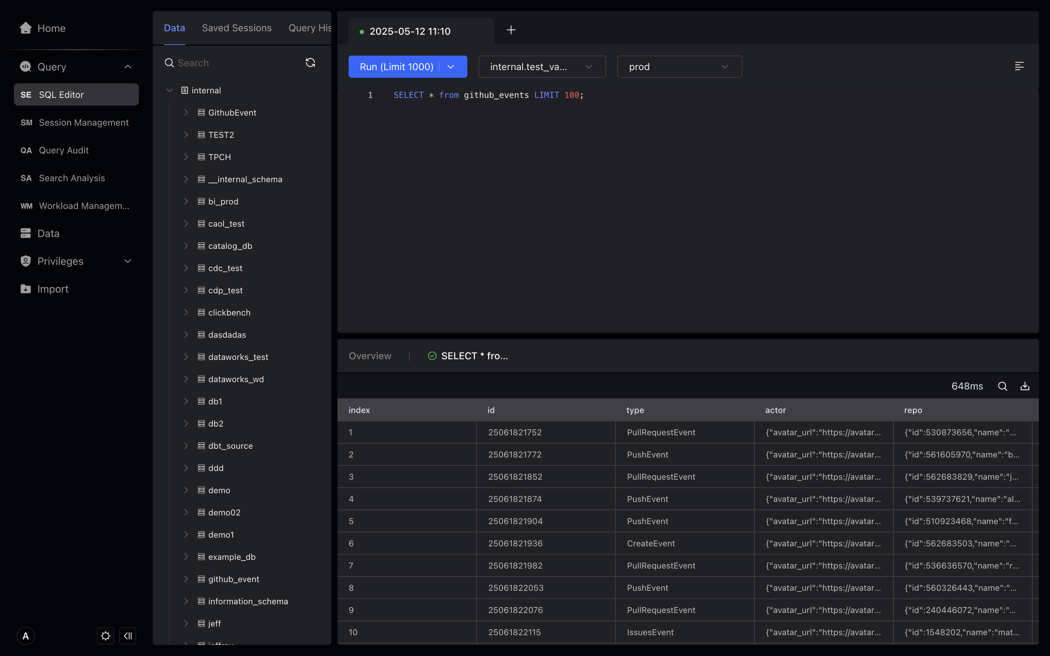Click the TPCH database icon

[x=201, y=157]
